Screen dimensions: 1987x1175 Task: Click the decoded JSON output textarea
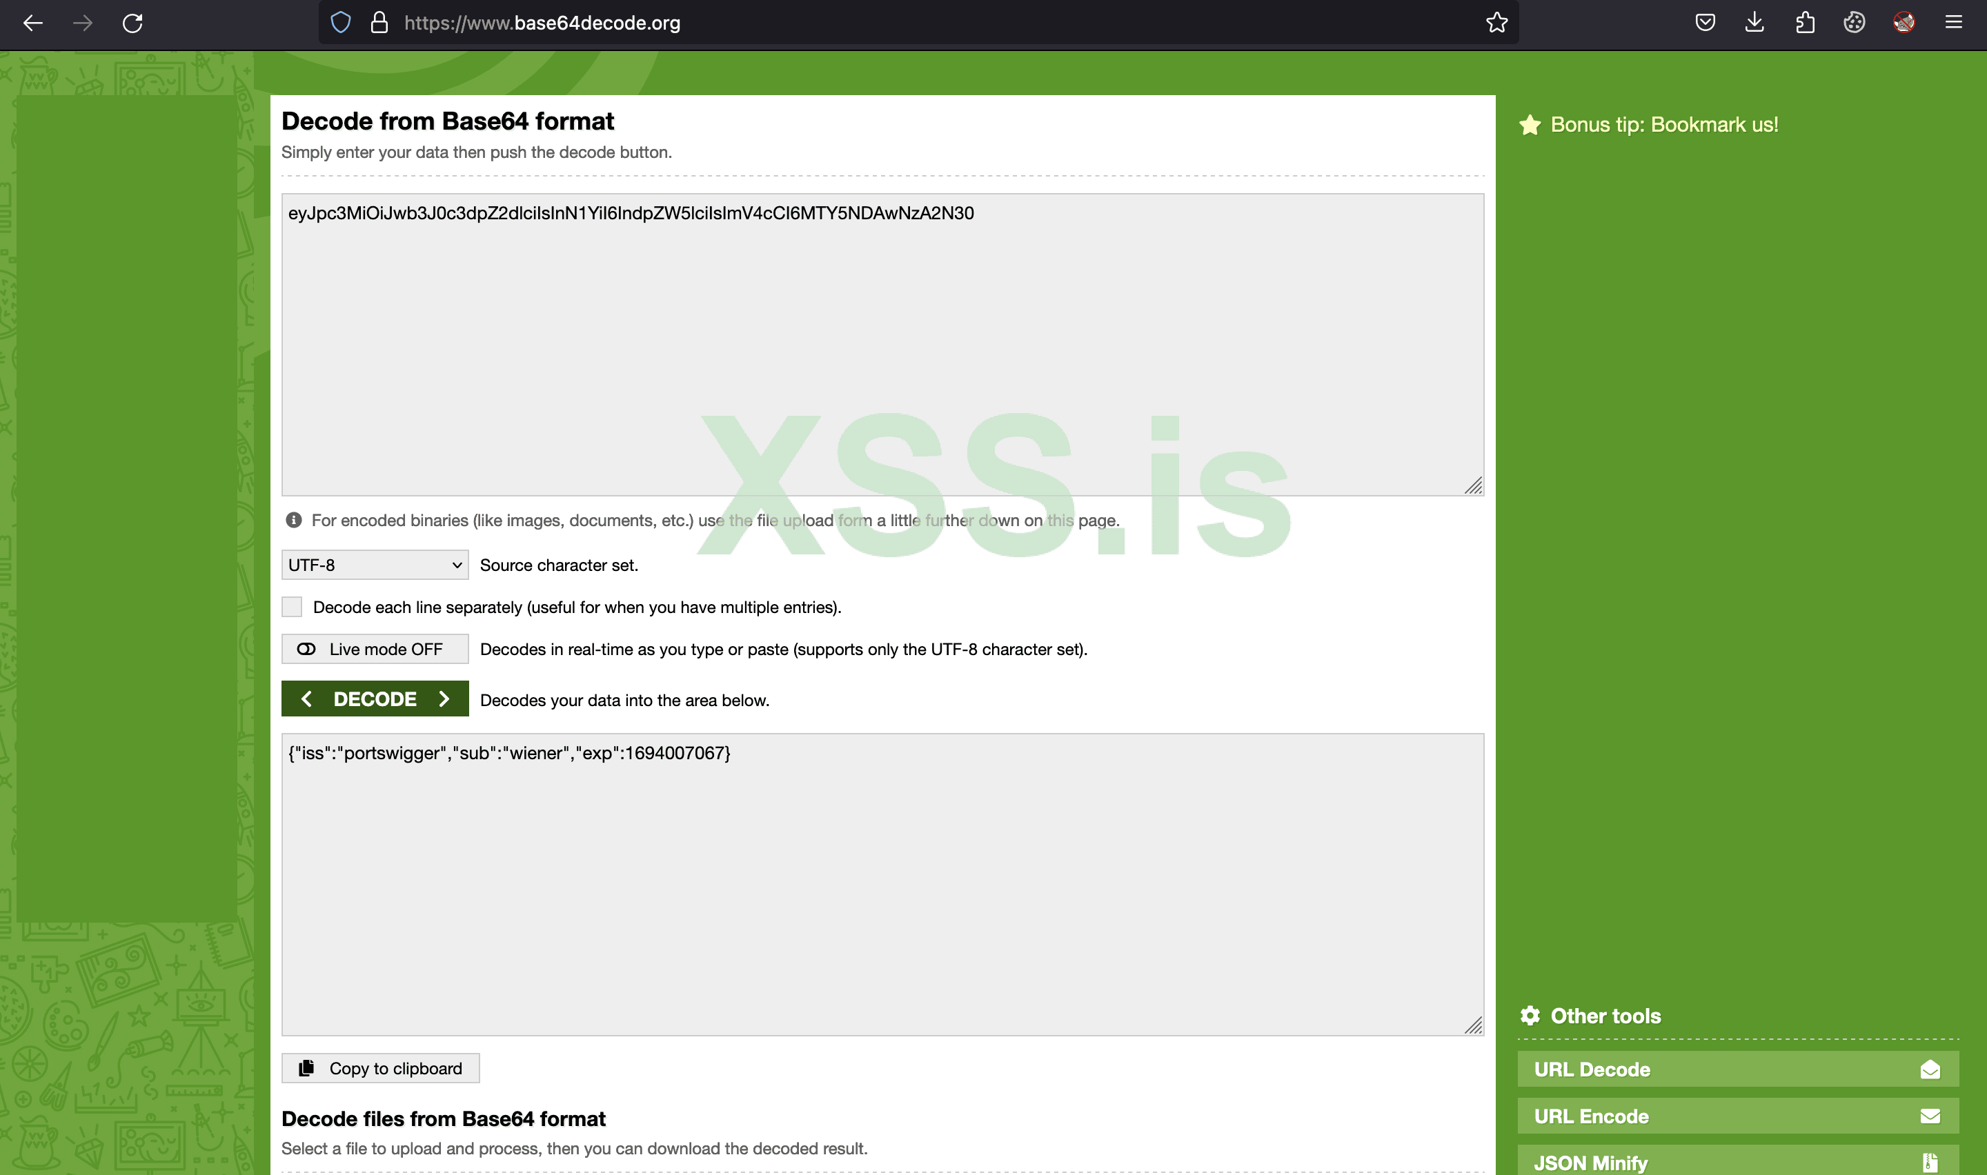click(882, 883)
